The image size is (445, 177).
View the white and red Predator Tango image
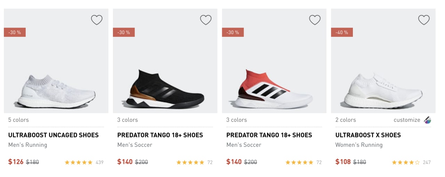click(x=274, y=89)
